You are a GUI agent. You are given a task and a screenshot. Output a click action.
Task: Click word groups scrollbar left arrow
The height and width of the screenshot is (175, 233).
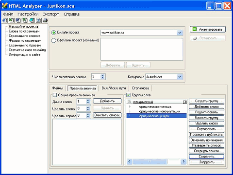pyautogui.click(x=129, y=161)
